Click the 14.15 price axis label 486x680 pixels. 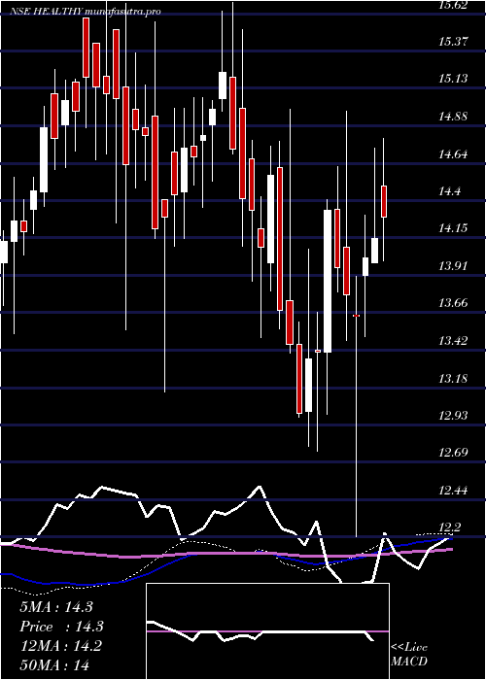point(454,228)
